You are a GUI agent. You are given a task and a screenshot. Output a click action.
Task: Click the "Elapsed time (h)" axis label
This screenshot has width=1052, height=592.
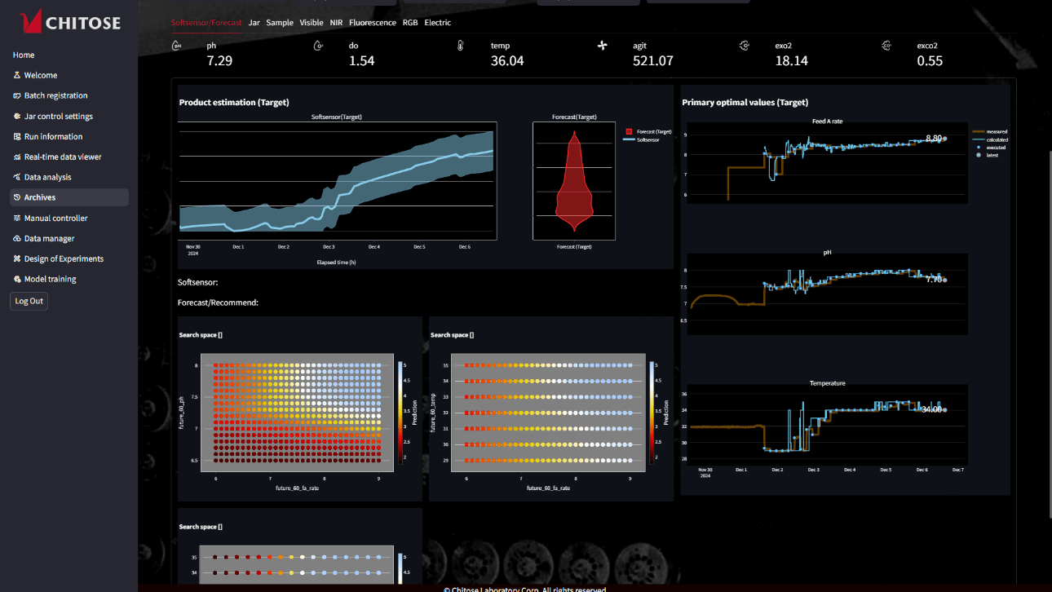(336, 263)
